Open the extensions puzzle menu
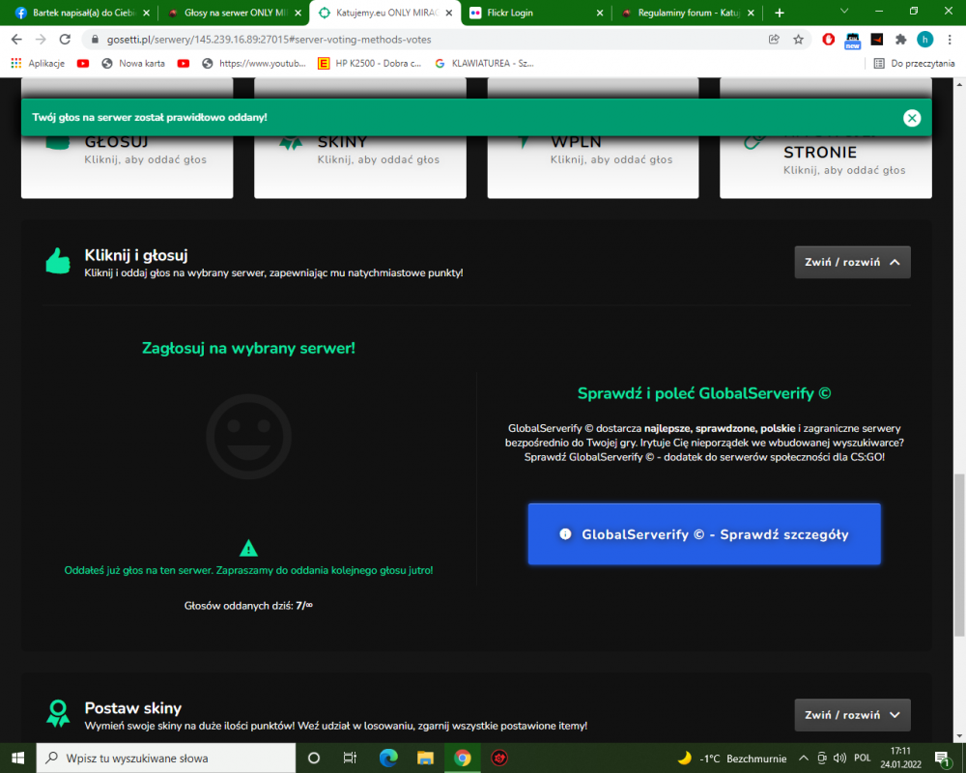 click(900, 40)
